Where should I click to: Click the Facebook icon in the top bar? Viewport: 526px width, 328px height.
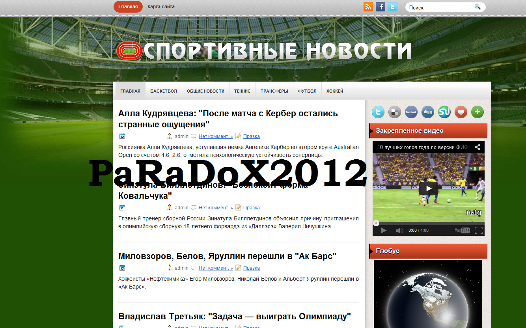coord(381,7)
